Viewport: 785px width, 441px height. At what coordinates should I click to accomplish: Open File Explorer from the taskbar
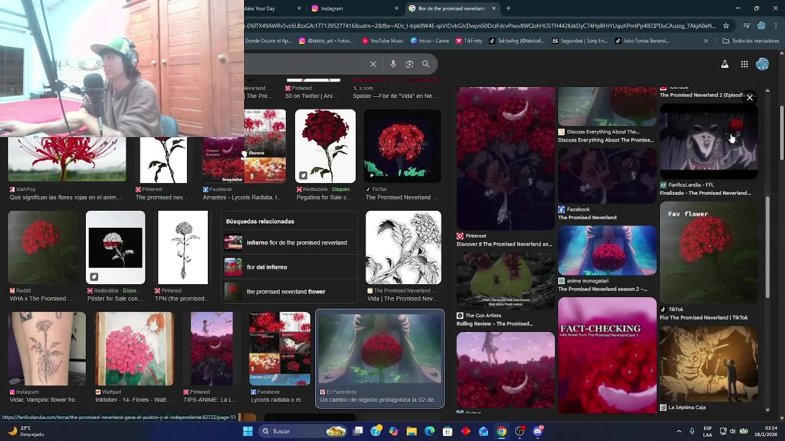(x=412, y=431)
